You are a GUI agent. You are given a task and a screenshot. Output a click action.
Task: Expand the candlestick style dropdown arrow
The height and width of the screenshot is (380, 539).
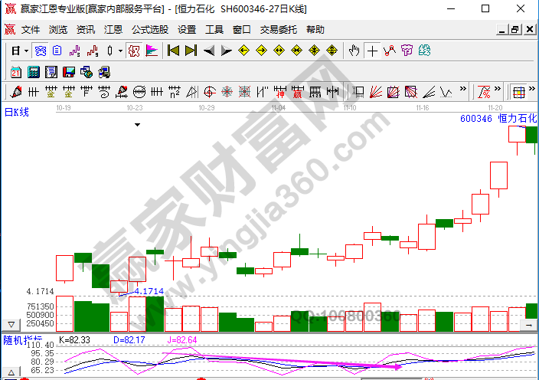click(x=120, y=51)
